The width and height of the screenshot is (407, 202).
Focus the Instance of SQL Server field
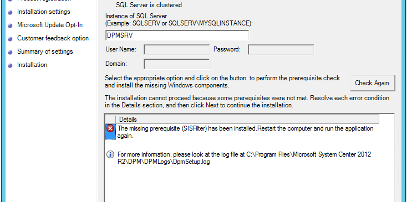coord(177,35)
